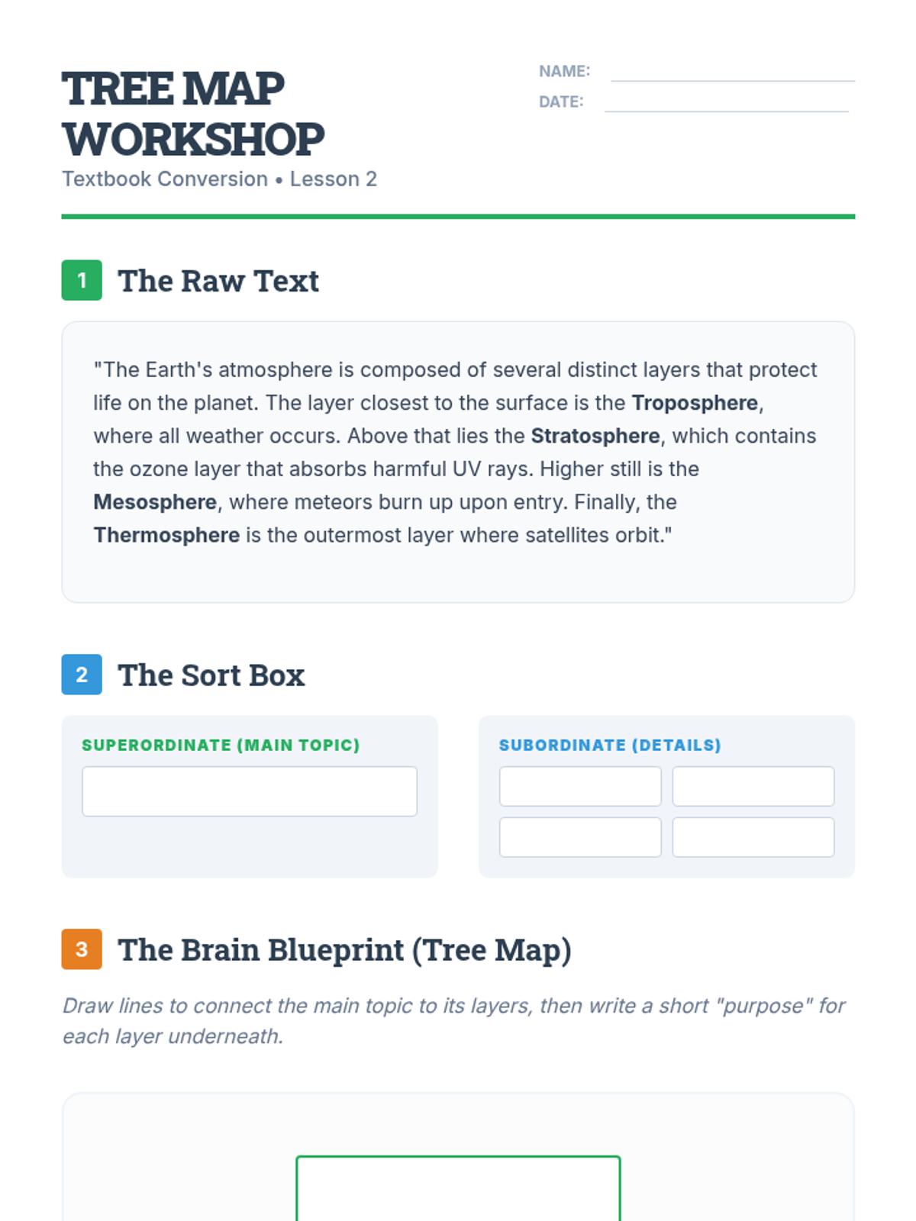This screenshot has width=916, height=1221.
Task: Click the Name line field
Action: tap(732, 72)
